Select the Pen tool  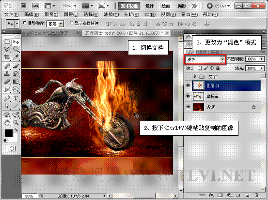point(7,98)
